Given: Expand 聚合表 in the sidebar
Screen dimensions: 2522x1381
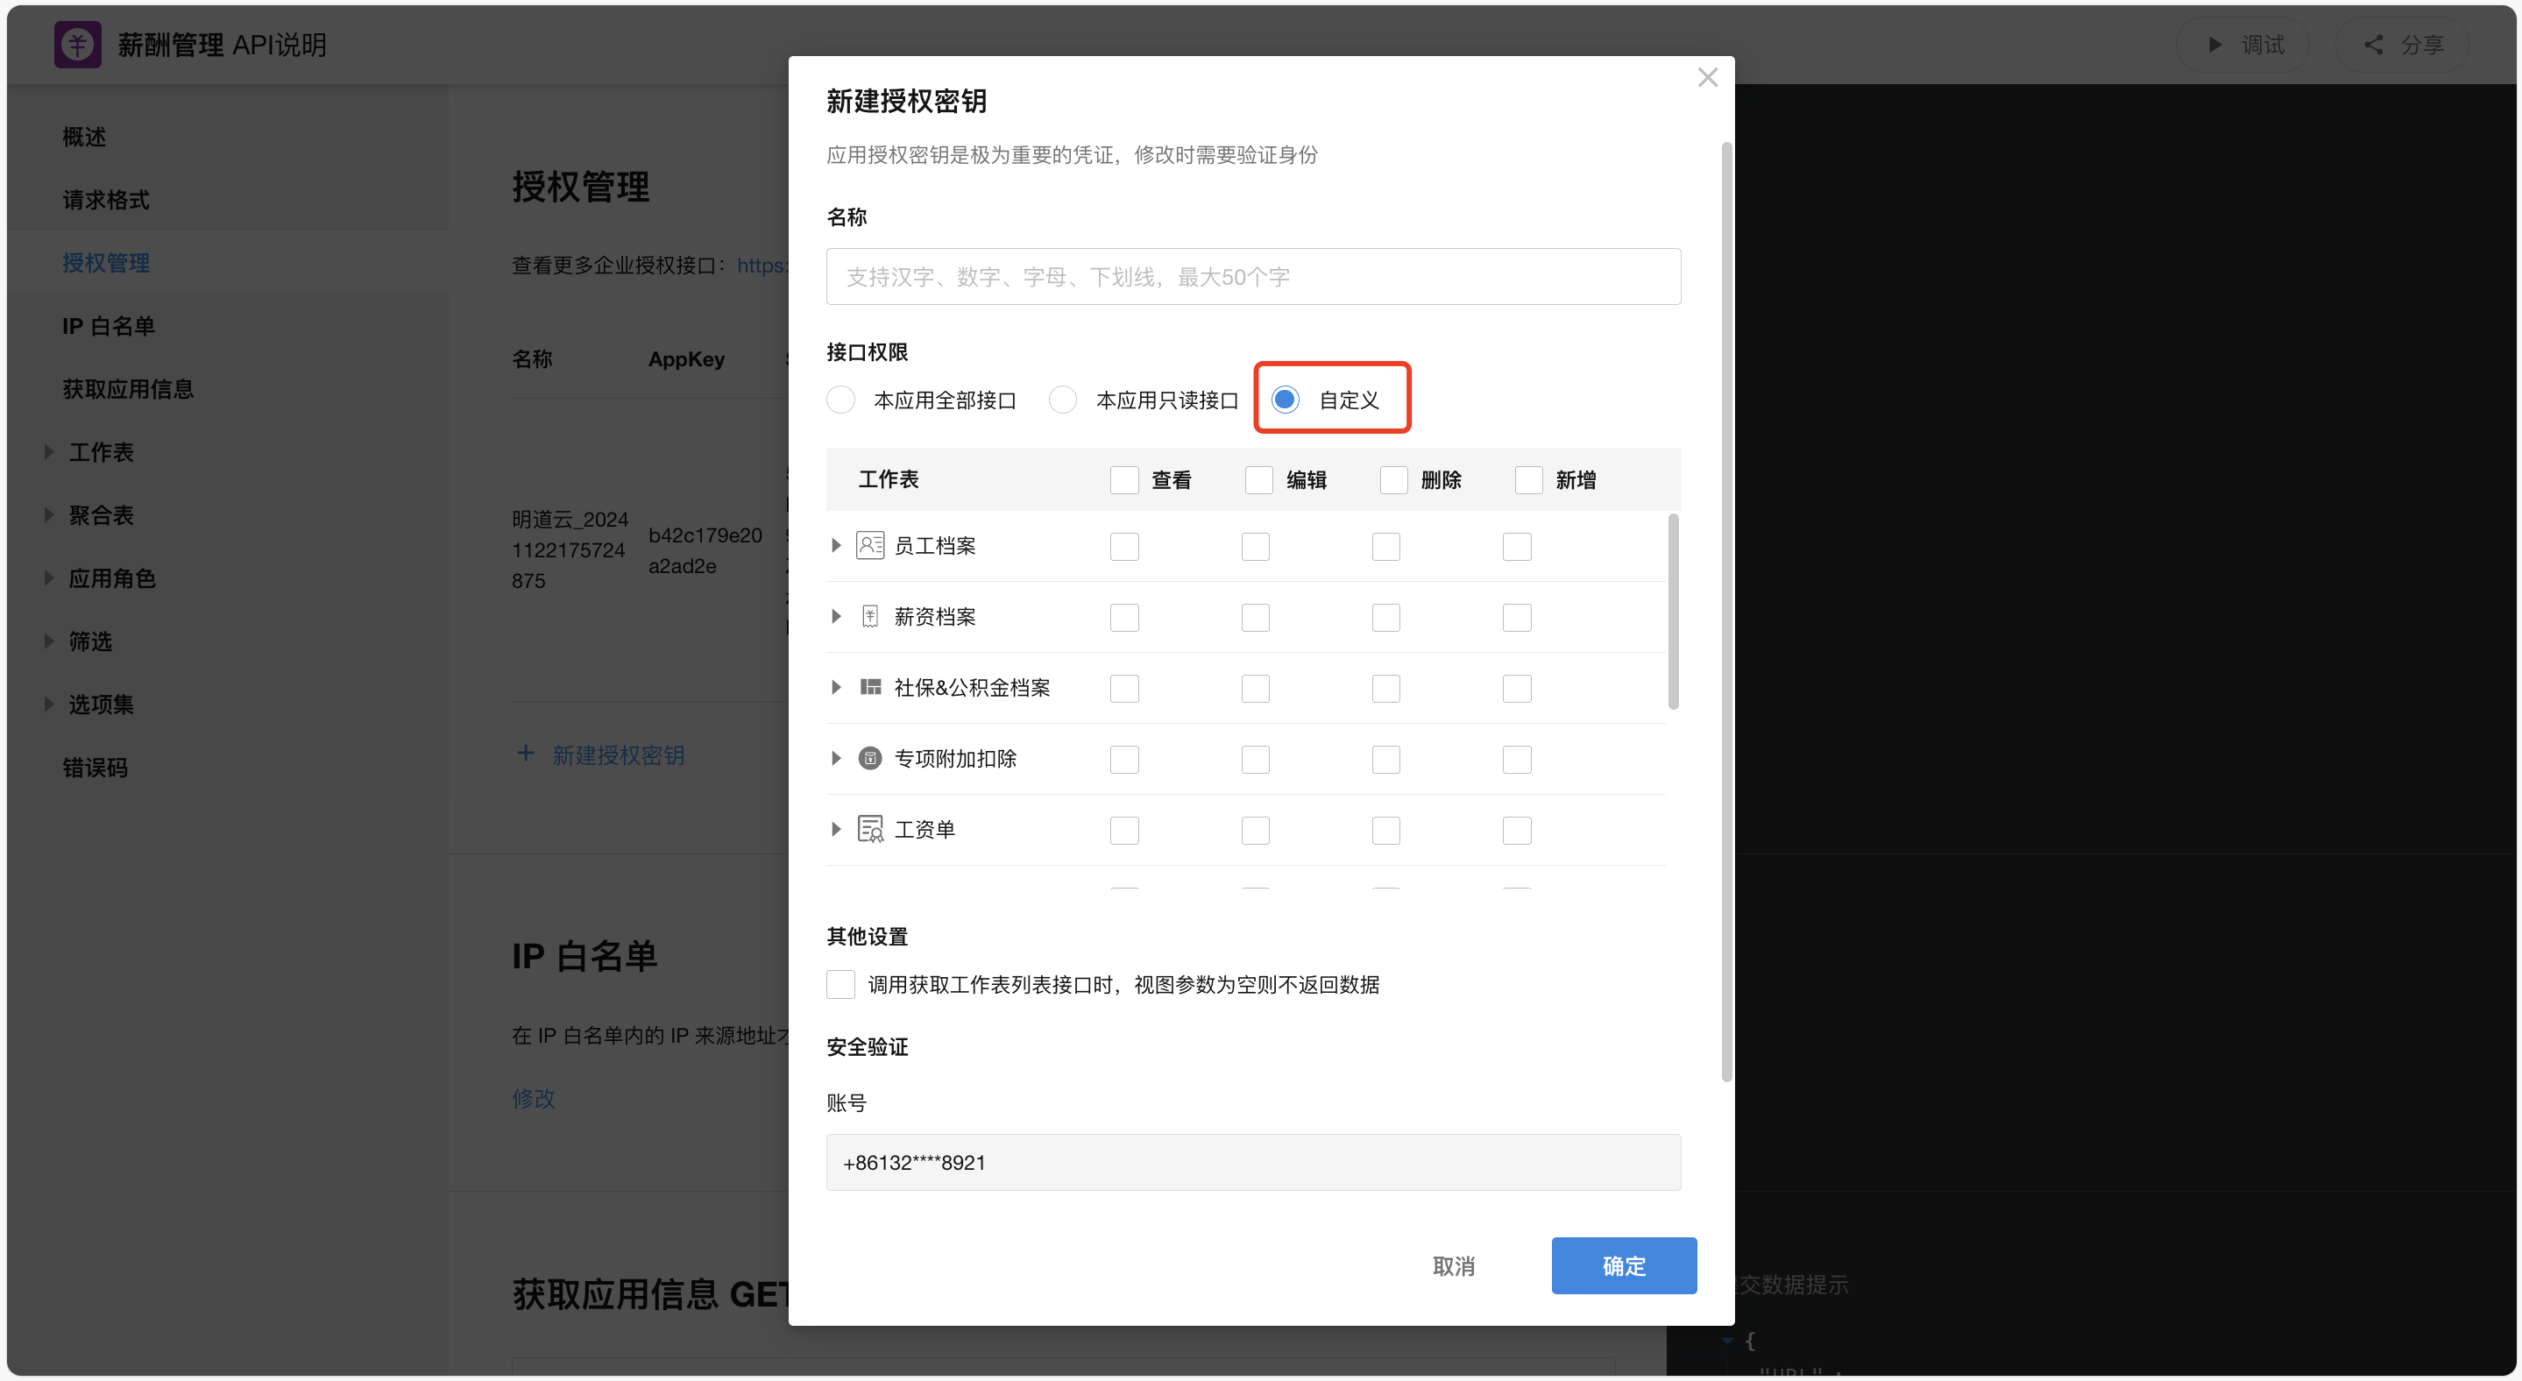Looking at the screenshot, I should point(49,515).
